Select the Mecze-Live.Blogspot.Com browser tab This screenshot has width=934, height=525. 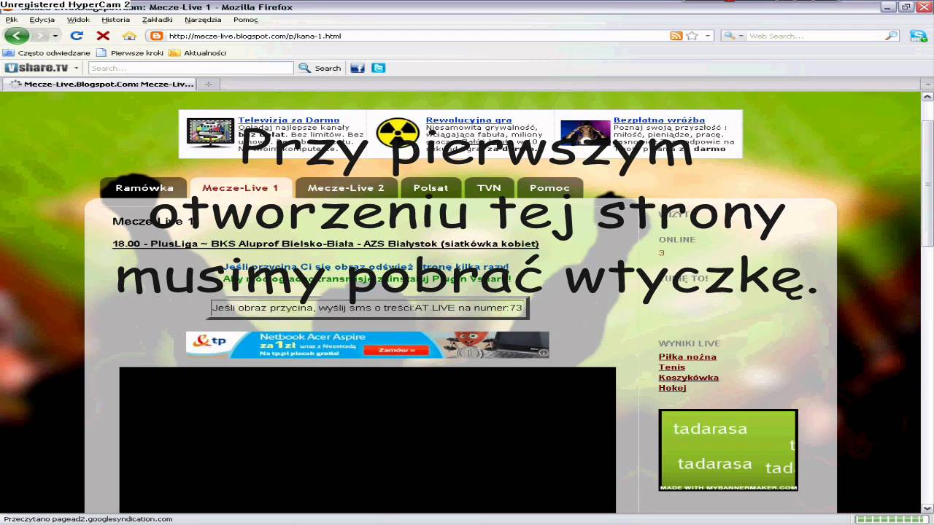point(99,84)
